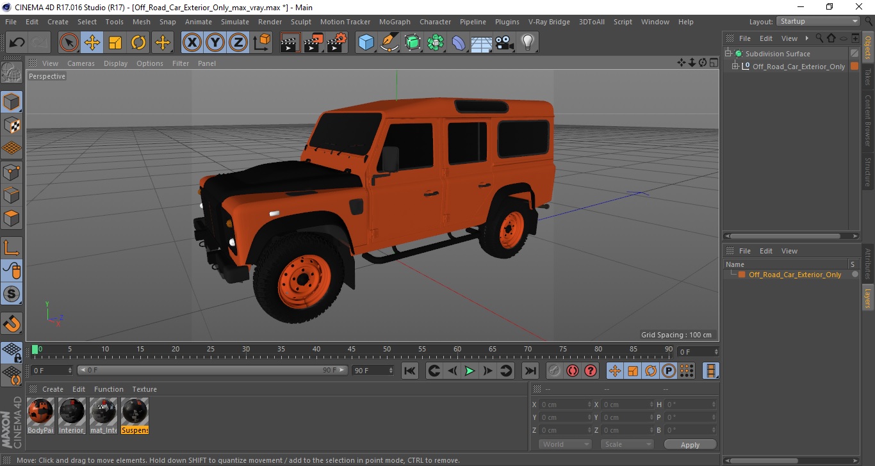Render the active view
The image size is (875, 466).
(290, 43)
